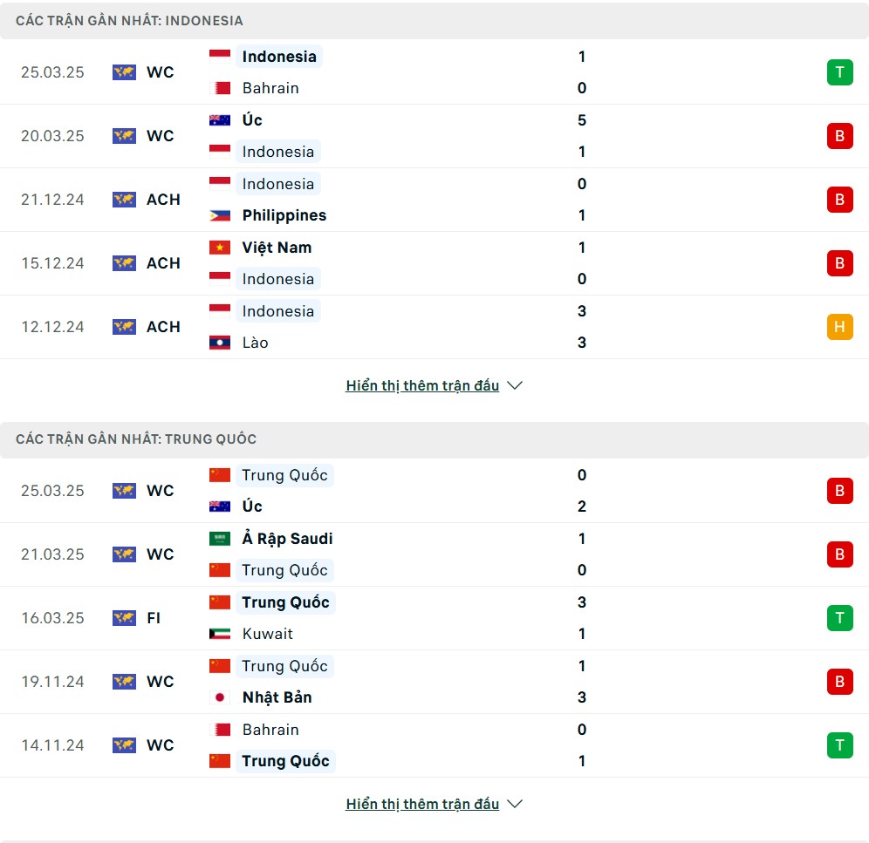Click the green T badge for Trung Quốc vs Kuwait
Screen dimensions: 869x843
click(839, 618)
